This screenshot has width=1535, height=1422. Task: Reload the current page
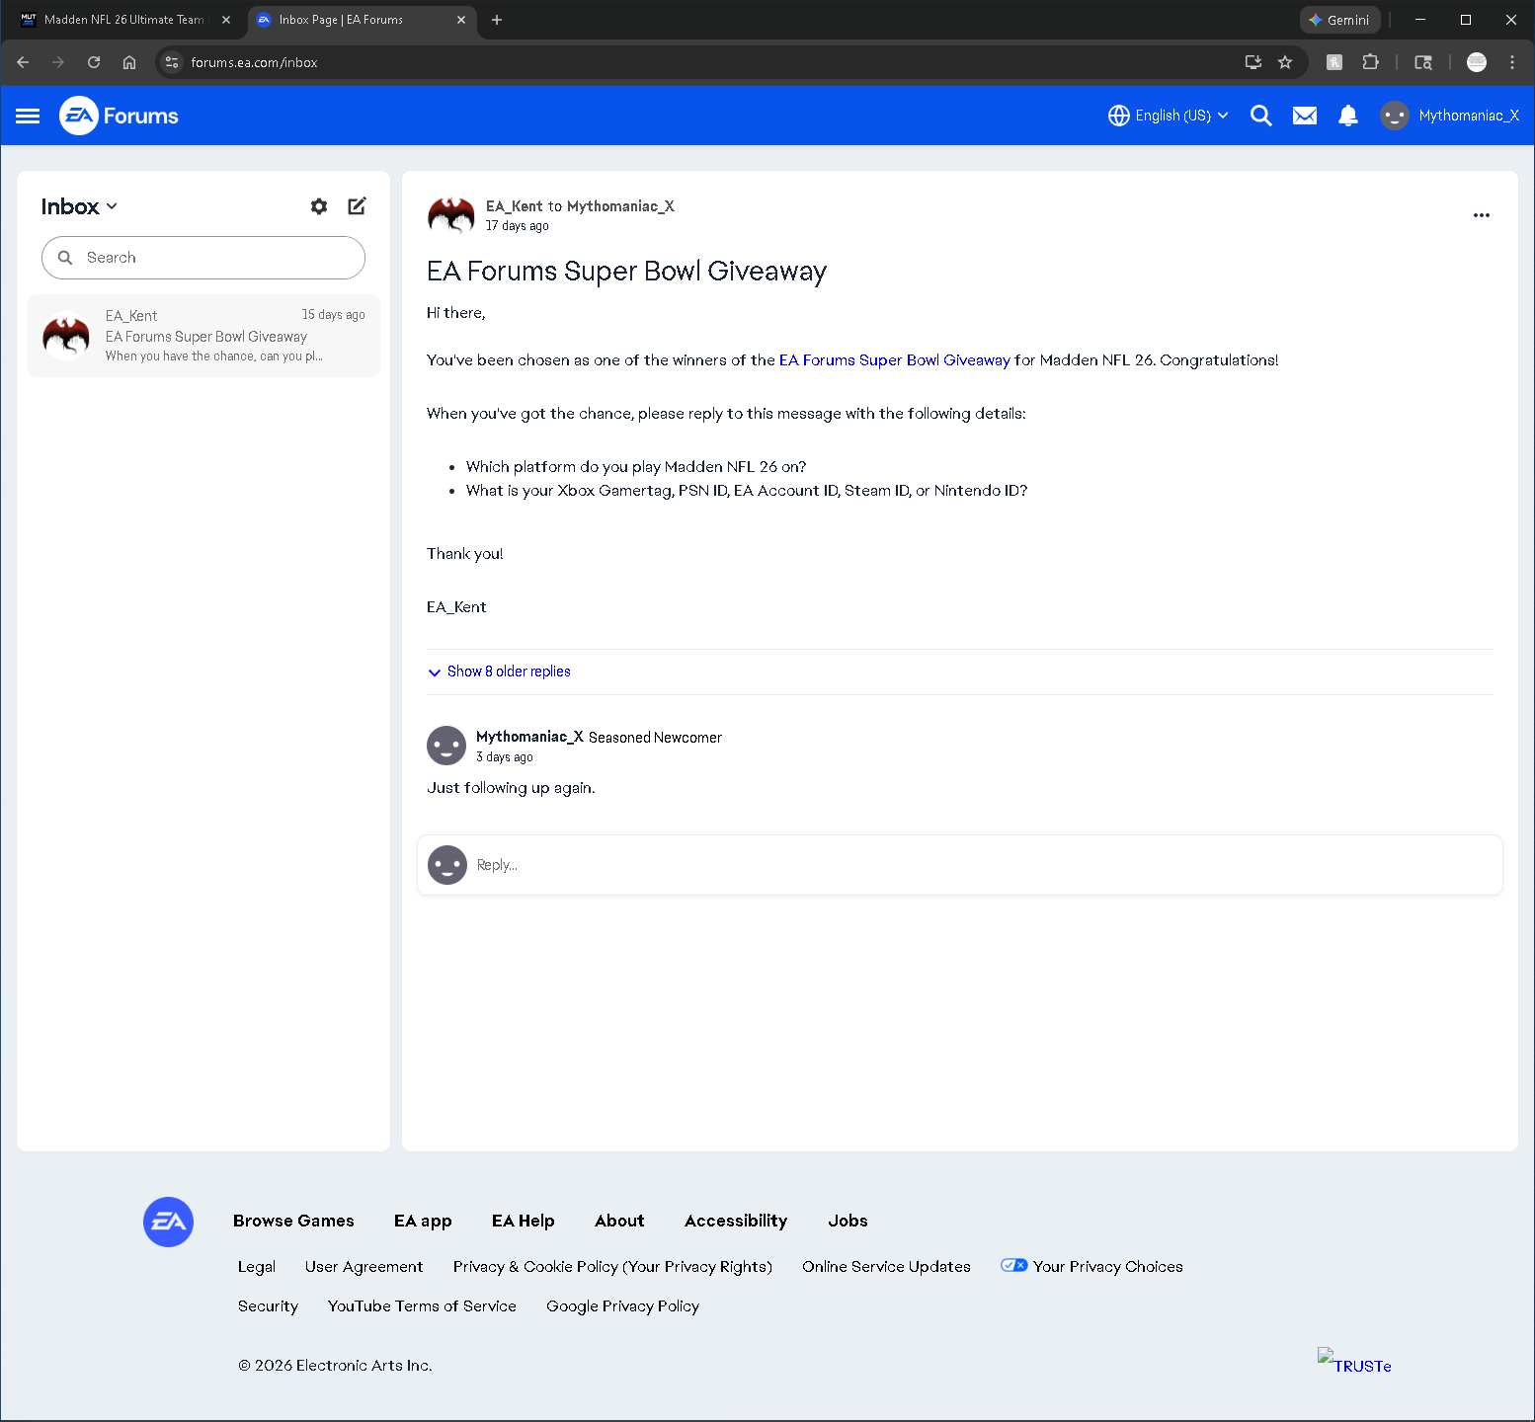click(x=94, y=62)
